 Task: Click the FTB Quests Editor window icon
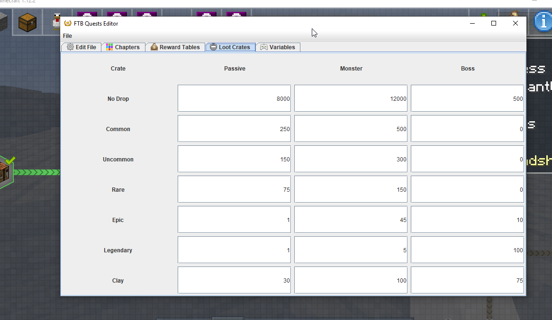[x=68, y=24]
